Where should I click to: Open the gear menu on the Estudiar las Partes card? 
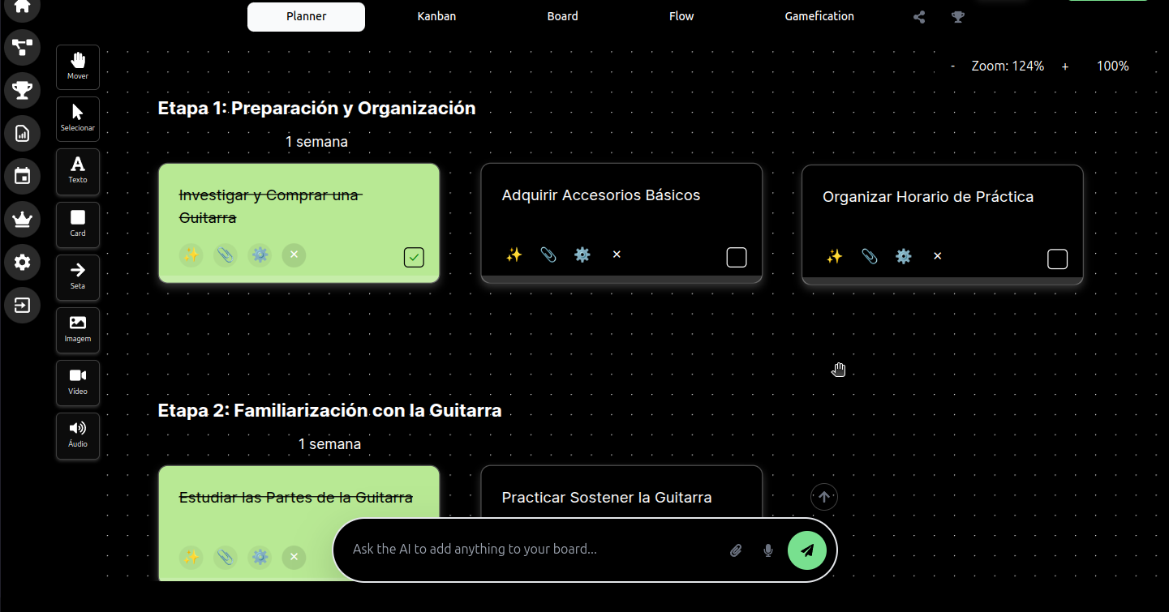pyautogui.click(x=260, y=557)
